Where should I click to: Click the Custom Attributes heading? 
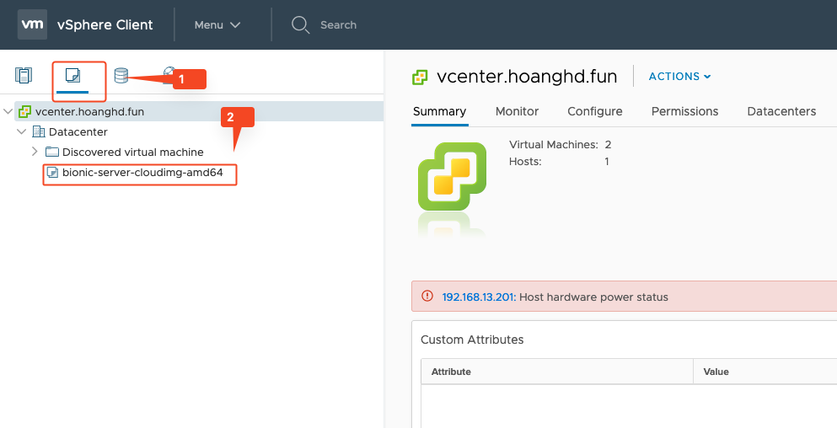[472, 340]
